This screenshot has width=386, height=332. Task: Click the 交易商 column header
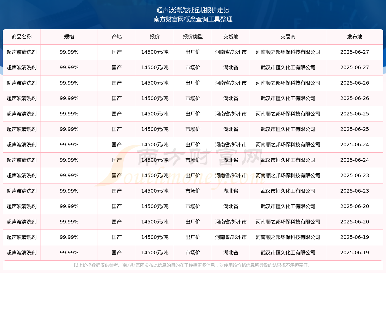pyautogui.click(x=288, y=37)
